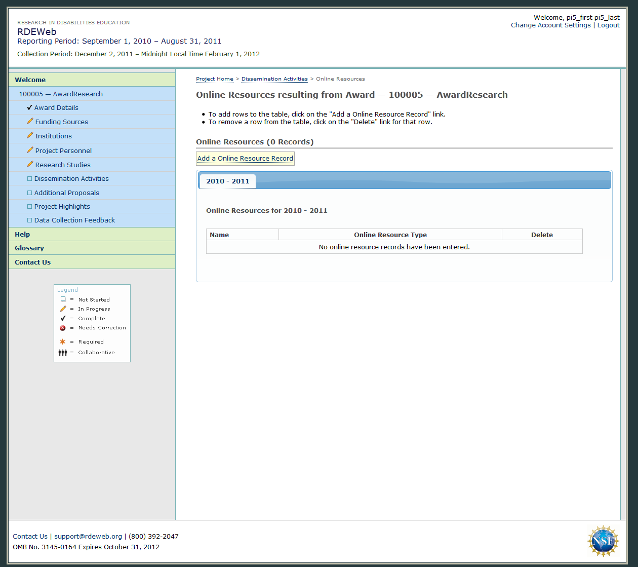Click the Not Started legend icon

(x=63, y=299)
